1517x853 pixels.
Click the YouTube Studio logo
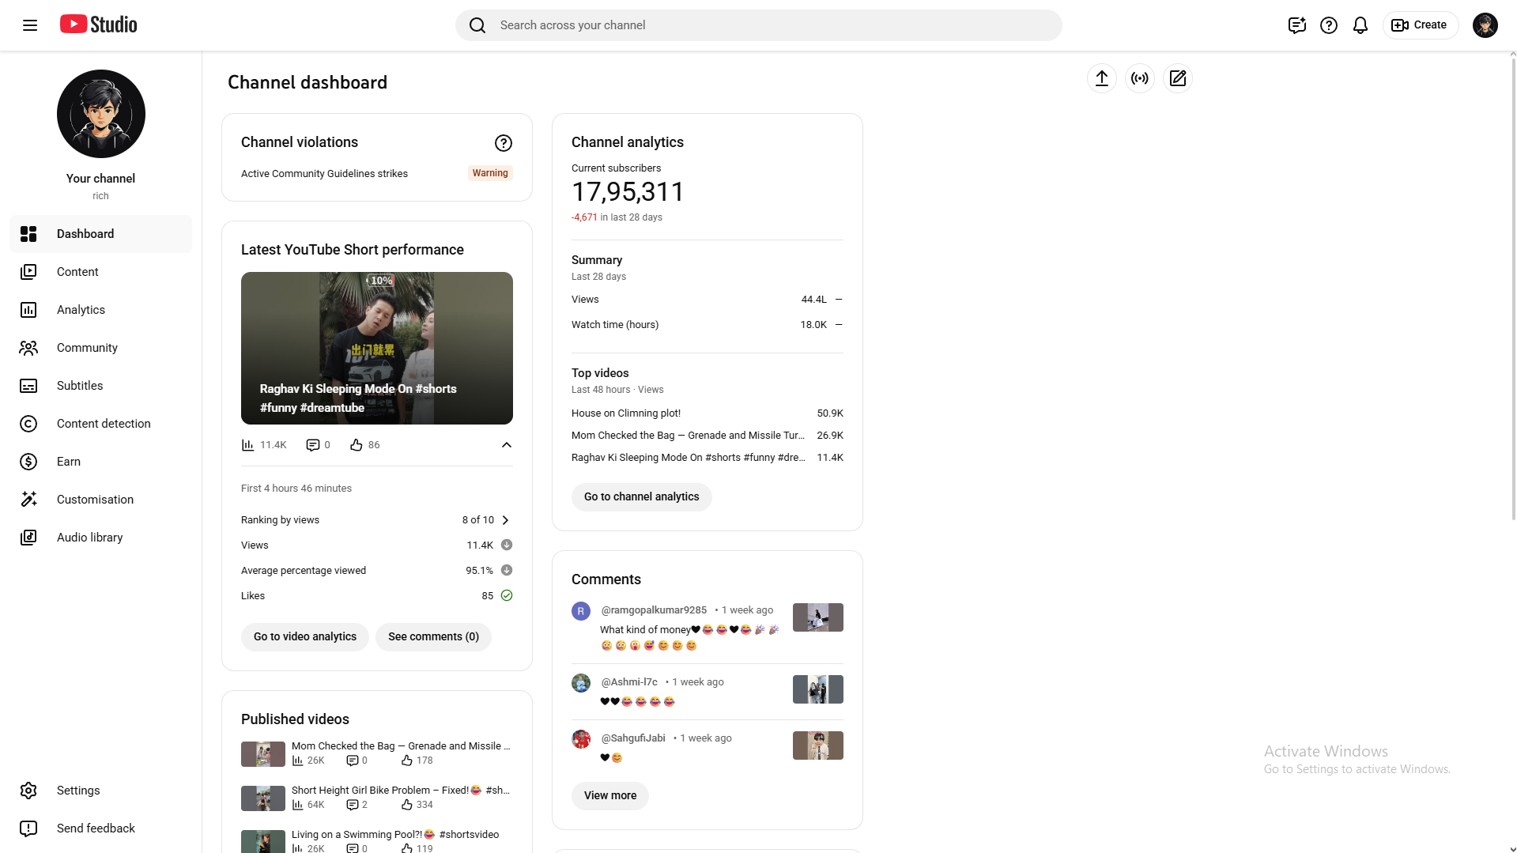click(98, 24)
